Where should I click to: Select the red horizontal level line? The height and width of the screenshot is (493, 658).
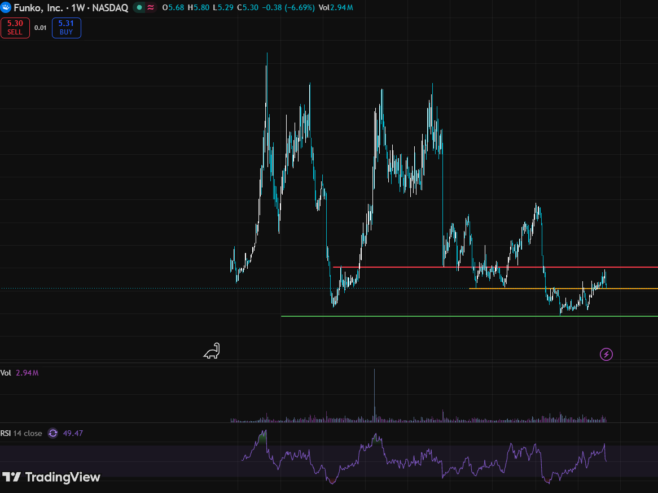[x=495, y=267]
